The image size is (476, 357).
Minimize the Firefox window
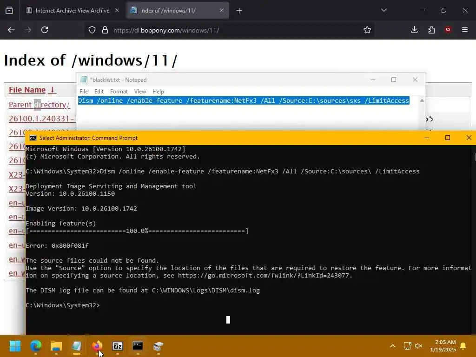tap(422, 10)
